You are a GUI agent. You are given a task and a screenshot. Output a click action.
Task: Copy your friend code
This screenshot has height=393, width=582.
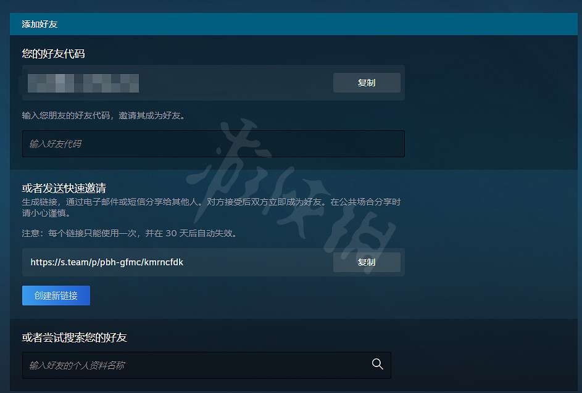coord(367,83)
